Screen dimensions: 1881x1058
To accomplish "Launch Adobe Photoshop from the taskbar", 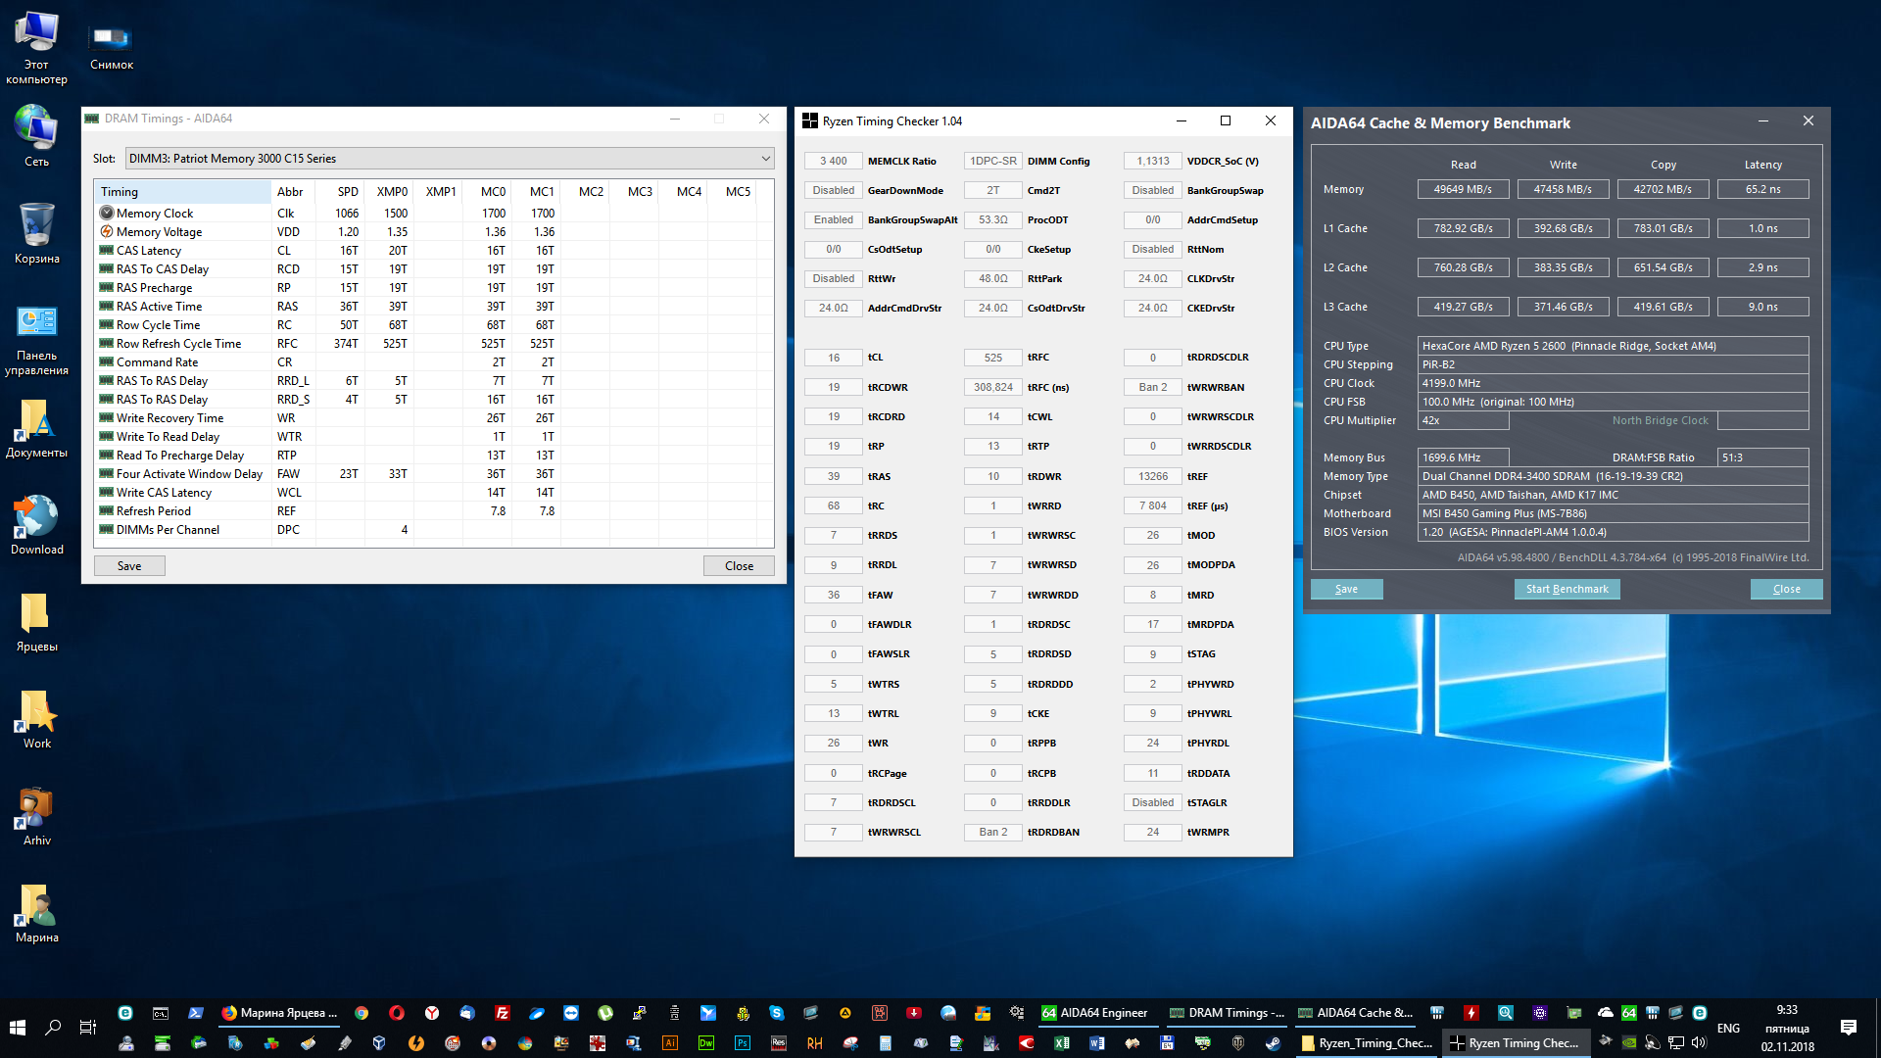I will 743,1043.
